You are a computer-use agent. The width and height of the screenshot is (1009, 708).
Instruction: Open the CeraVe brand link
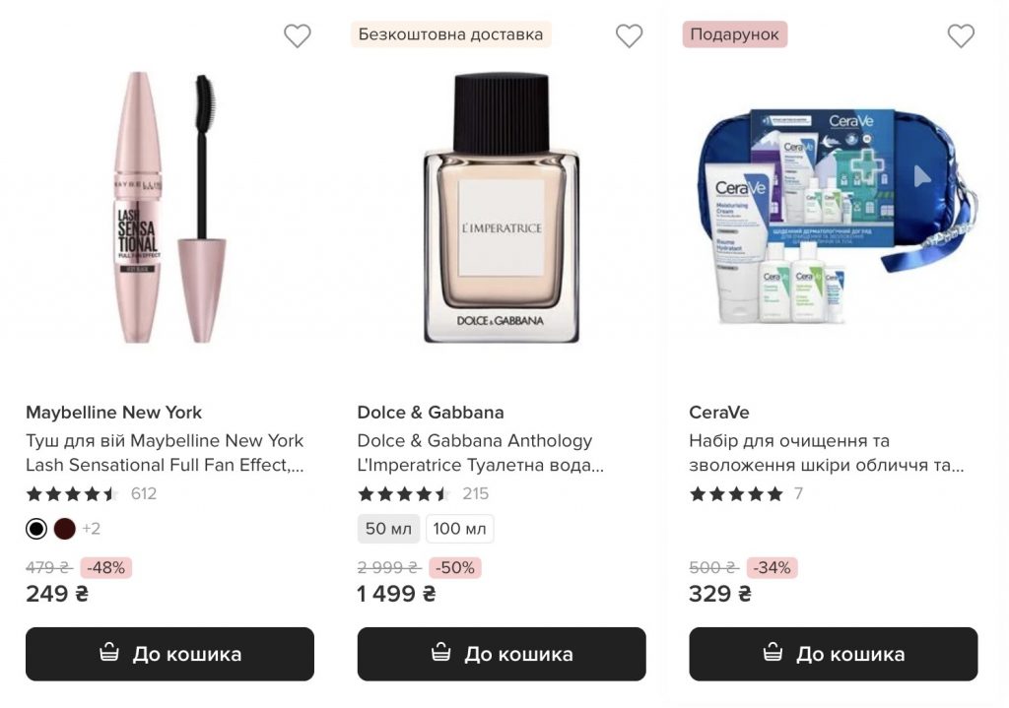(x=718, y=413)
